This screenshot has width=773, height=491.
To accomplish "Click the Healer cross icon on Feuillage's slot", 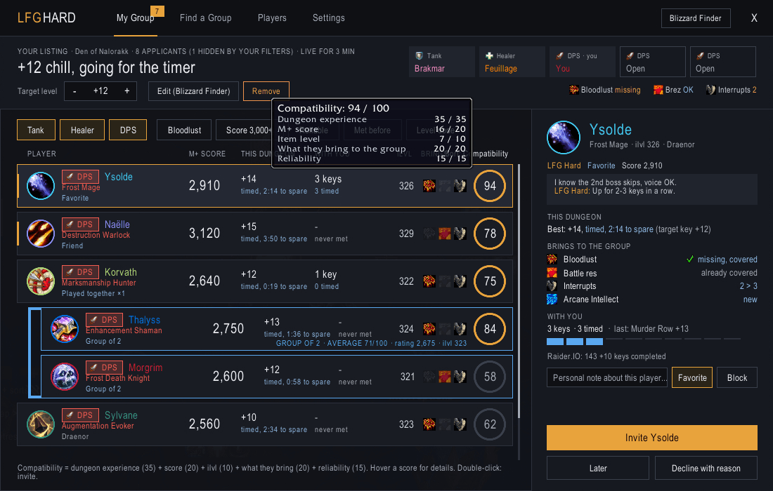I will tap(489, 55).
